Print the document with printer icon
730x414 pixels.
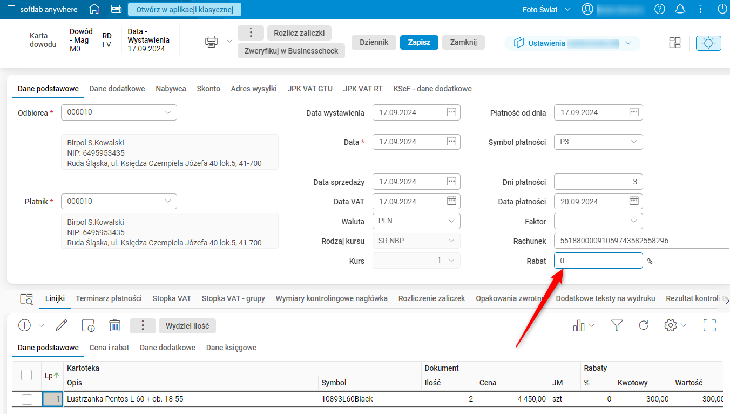click(211, 42)
